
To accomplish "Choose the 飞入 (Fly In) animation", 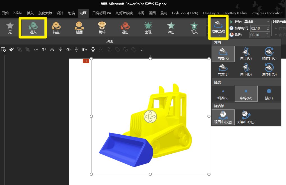I will pyautogui.click(x=194, y=28).
